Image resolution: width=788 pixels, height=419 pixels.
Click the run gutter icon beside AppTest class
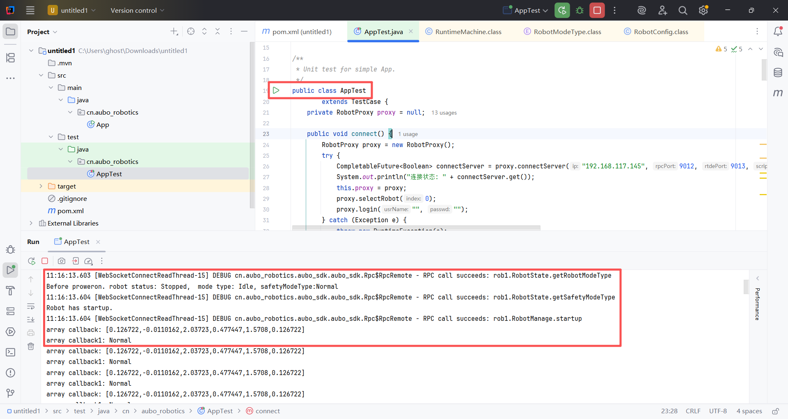coord(276,90)
